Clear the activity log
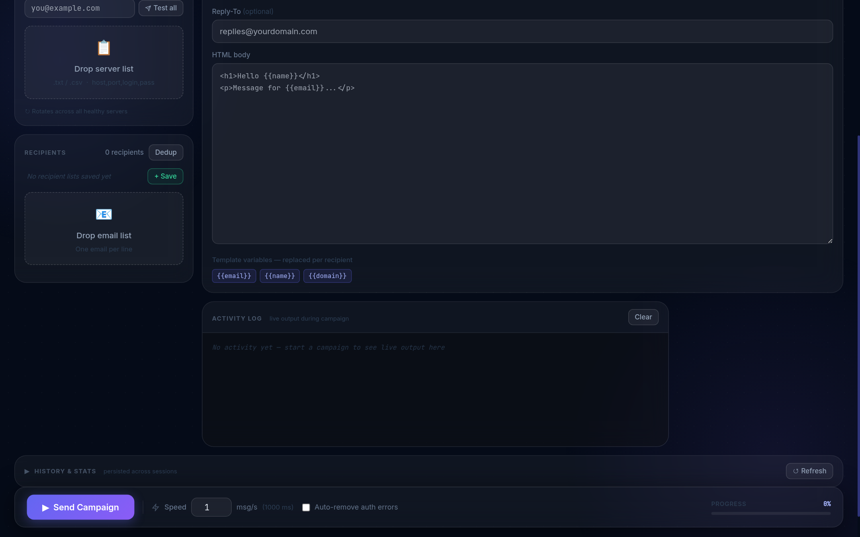Viewport: 860px width, 537px height. [x=643, y=317]
